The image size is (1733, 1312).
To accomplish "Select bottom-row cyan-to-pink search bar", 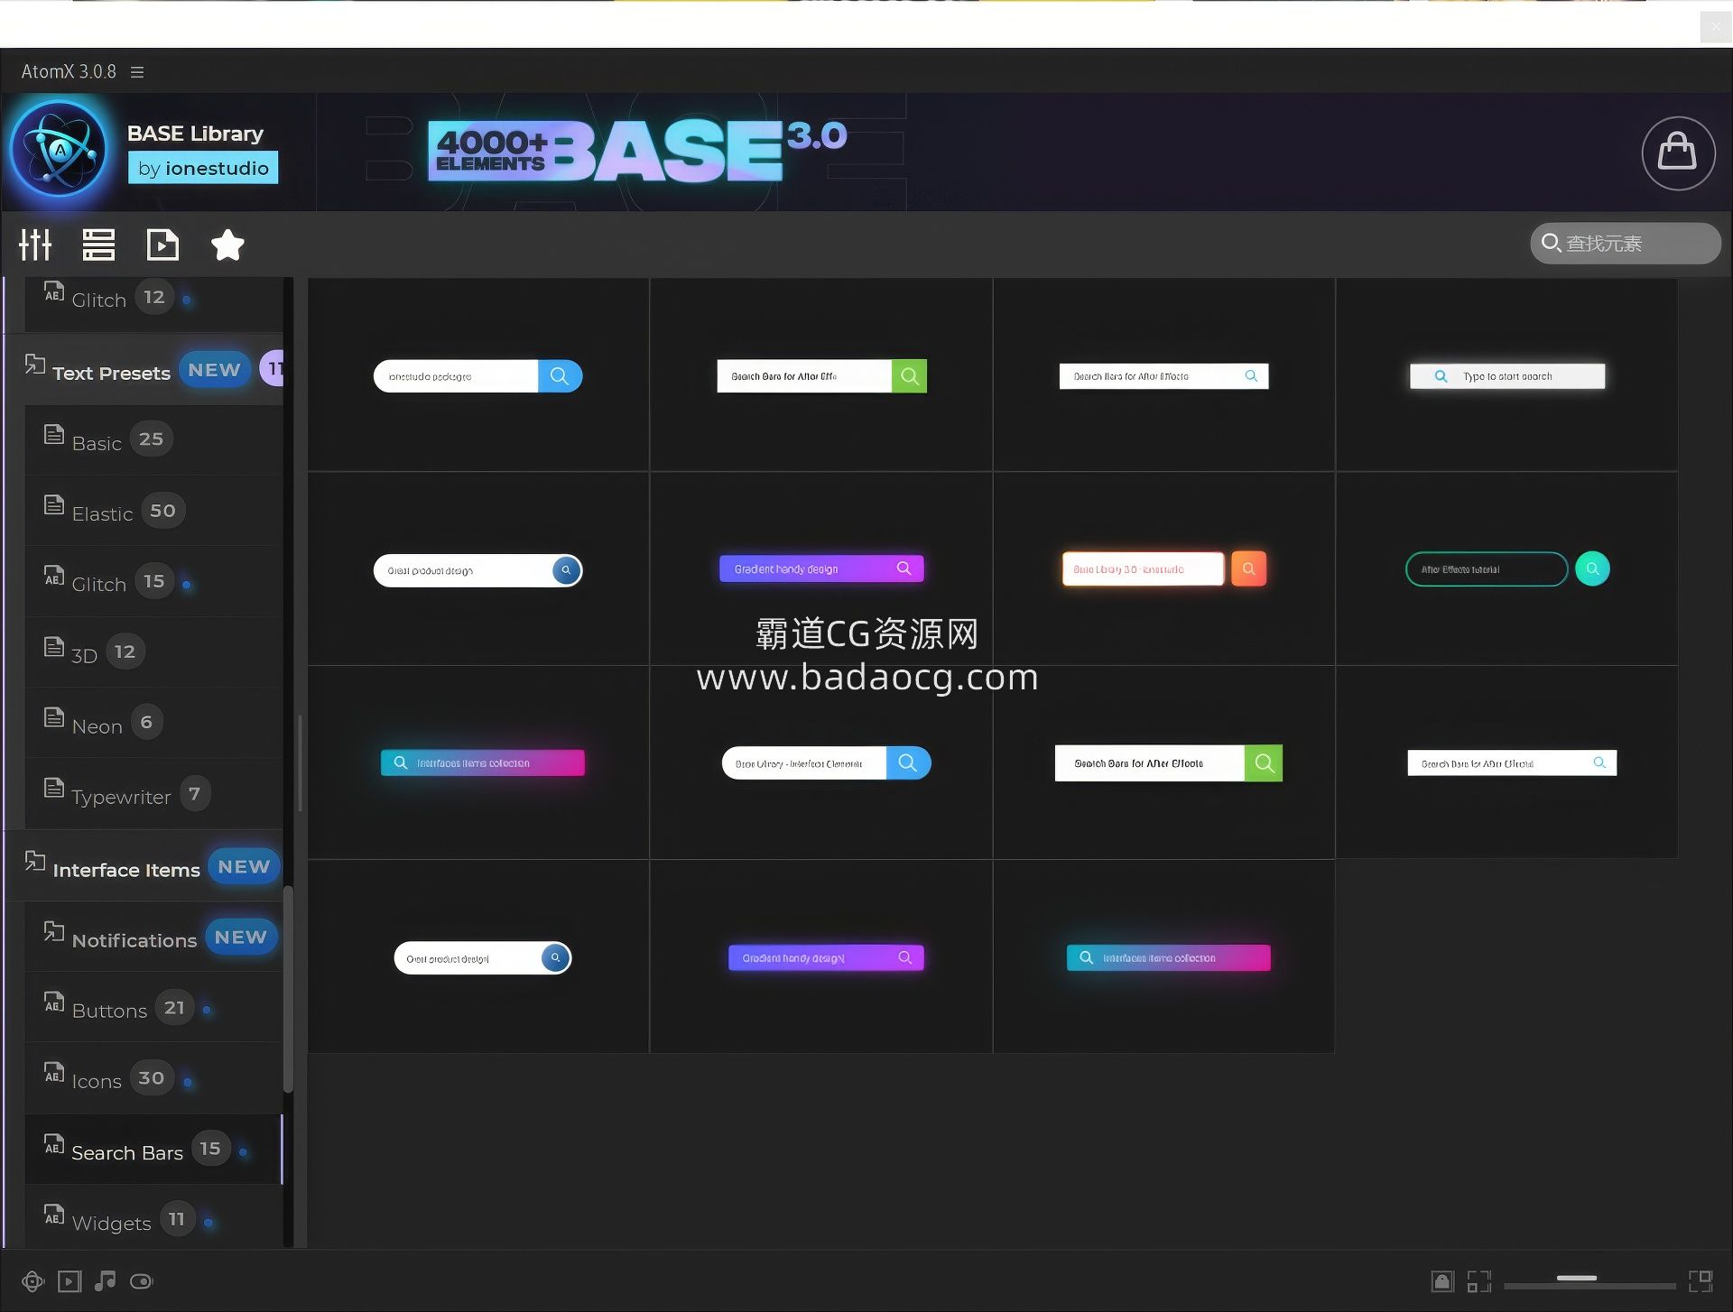I will (x=1168, y=957).
